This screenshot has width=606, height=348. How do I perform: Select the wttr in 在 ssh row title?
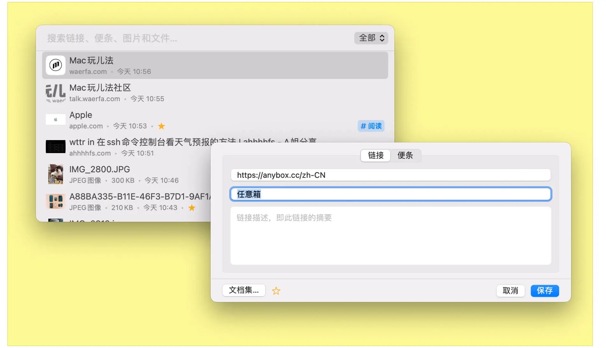(x=193, y=142)
